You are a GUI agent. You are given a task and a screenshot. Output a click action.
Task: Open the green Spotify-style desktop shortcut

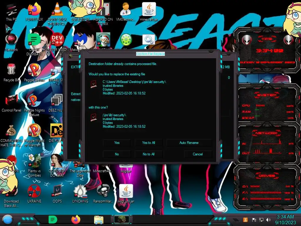pyautogui.click(x=34, y=44)
